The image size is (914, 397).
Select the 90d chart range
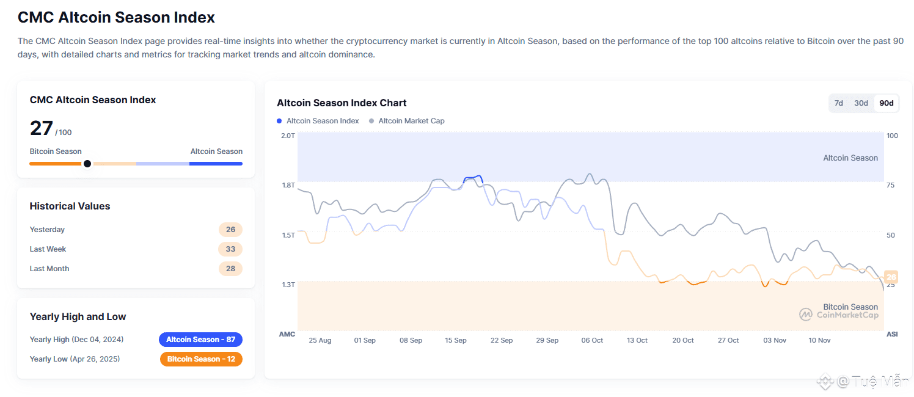click(x=886, y=103)
